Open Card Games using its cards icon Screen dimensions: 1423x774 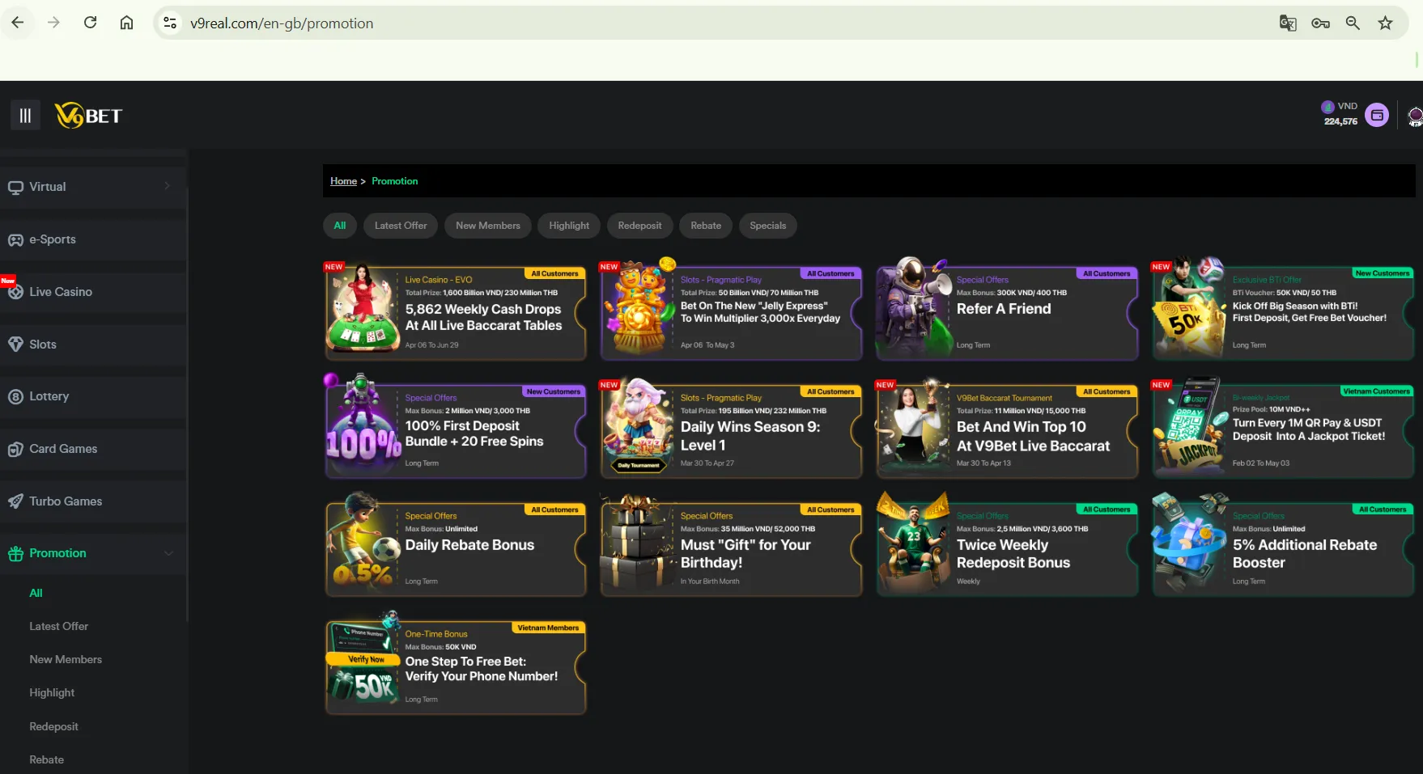(15, 448)
